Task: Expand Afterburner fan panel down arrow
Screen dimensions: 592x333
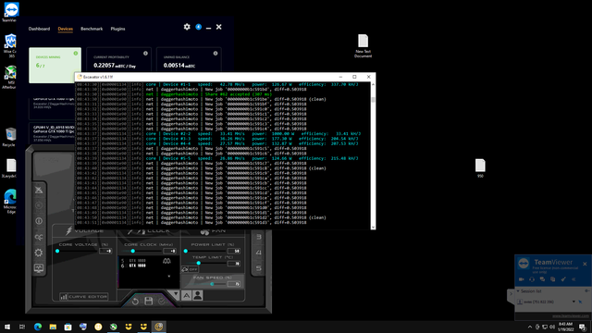Action: (175, 294)
